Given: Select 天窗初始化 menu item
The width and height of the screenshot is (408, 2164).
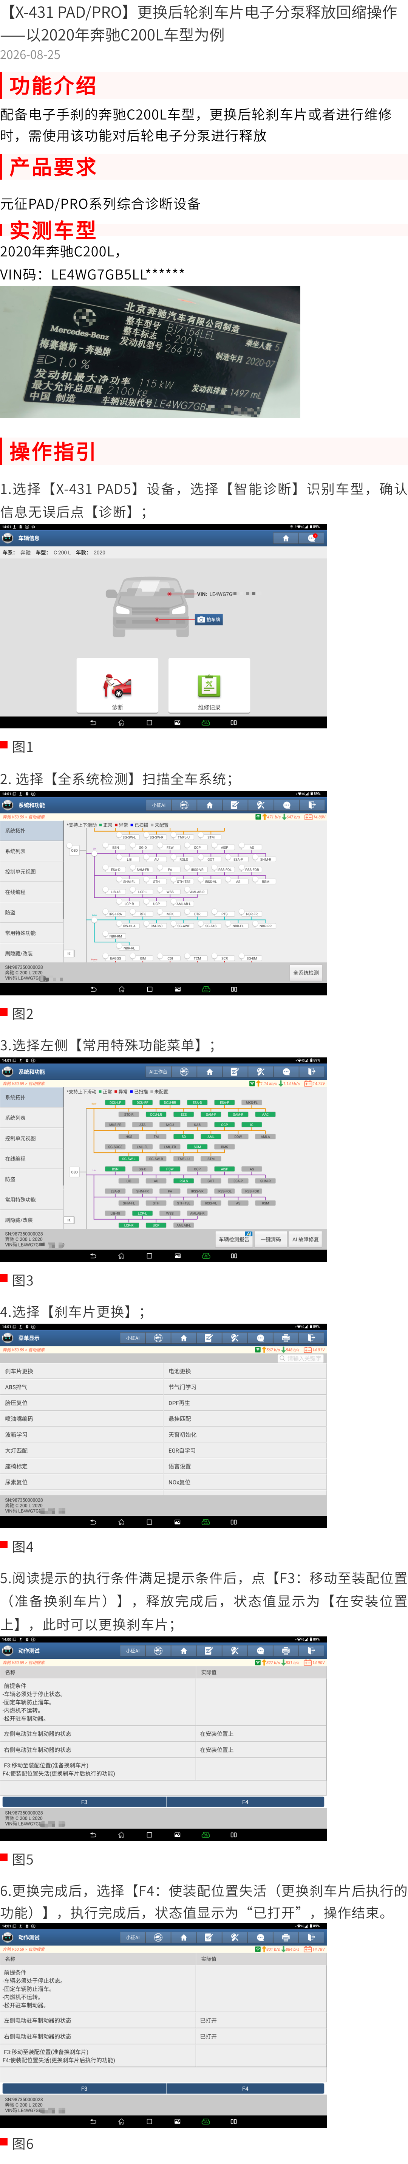Looking at the screenshot, I should (x=245, y=1435).
